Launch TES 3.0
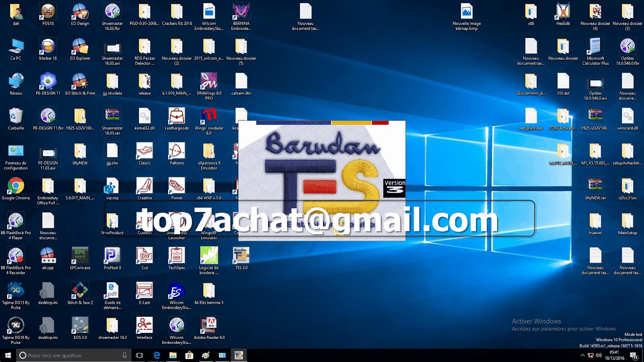 click(x=241, y=256)
